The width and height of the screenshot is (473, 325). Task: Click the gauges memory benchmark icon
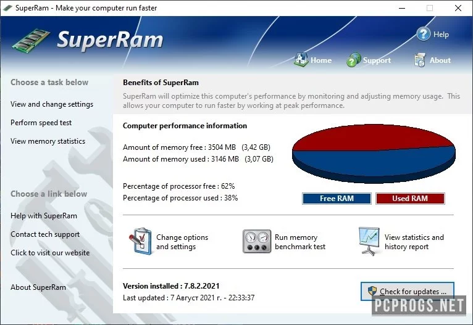256,242
